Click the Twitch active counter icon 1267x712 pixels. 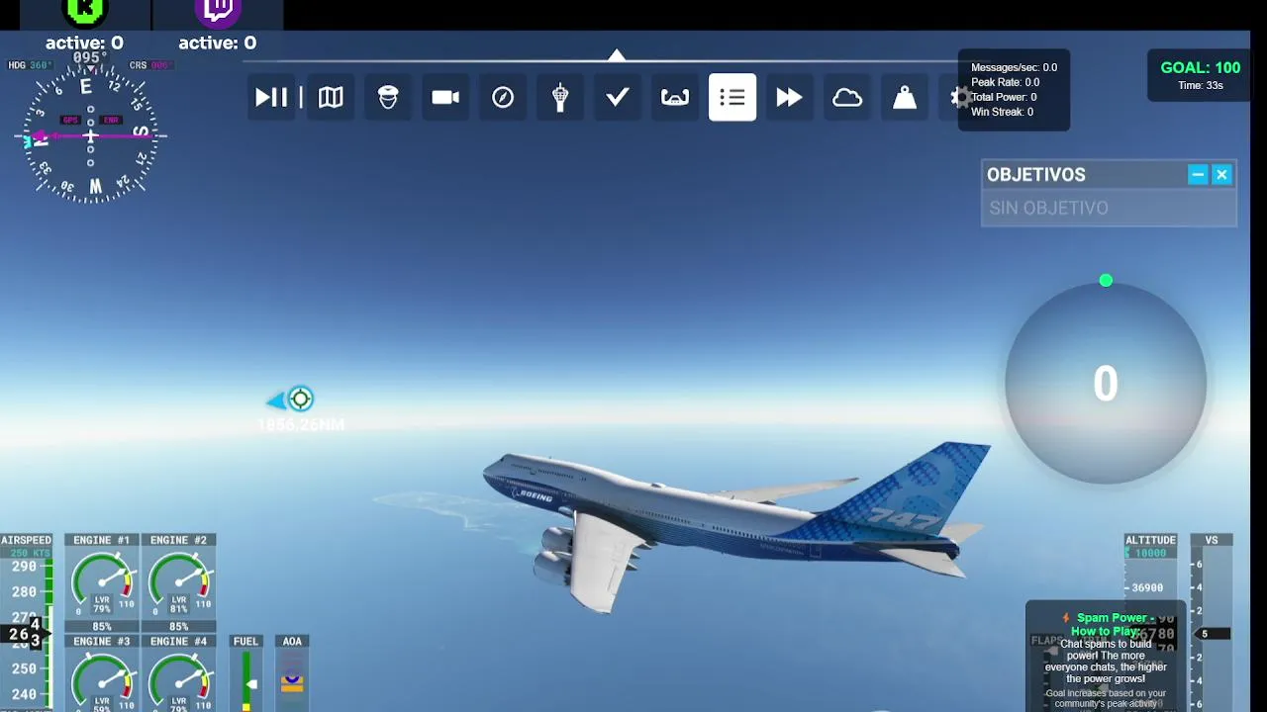218,12
